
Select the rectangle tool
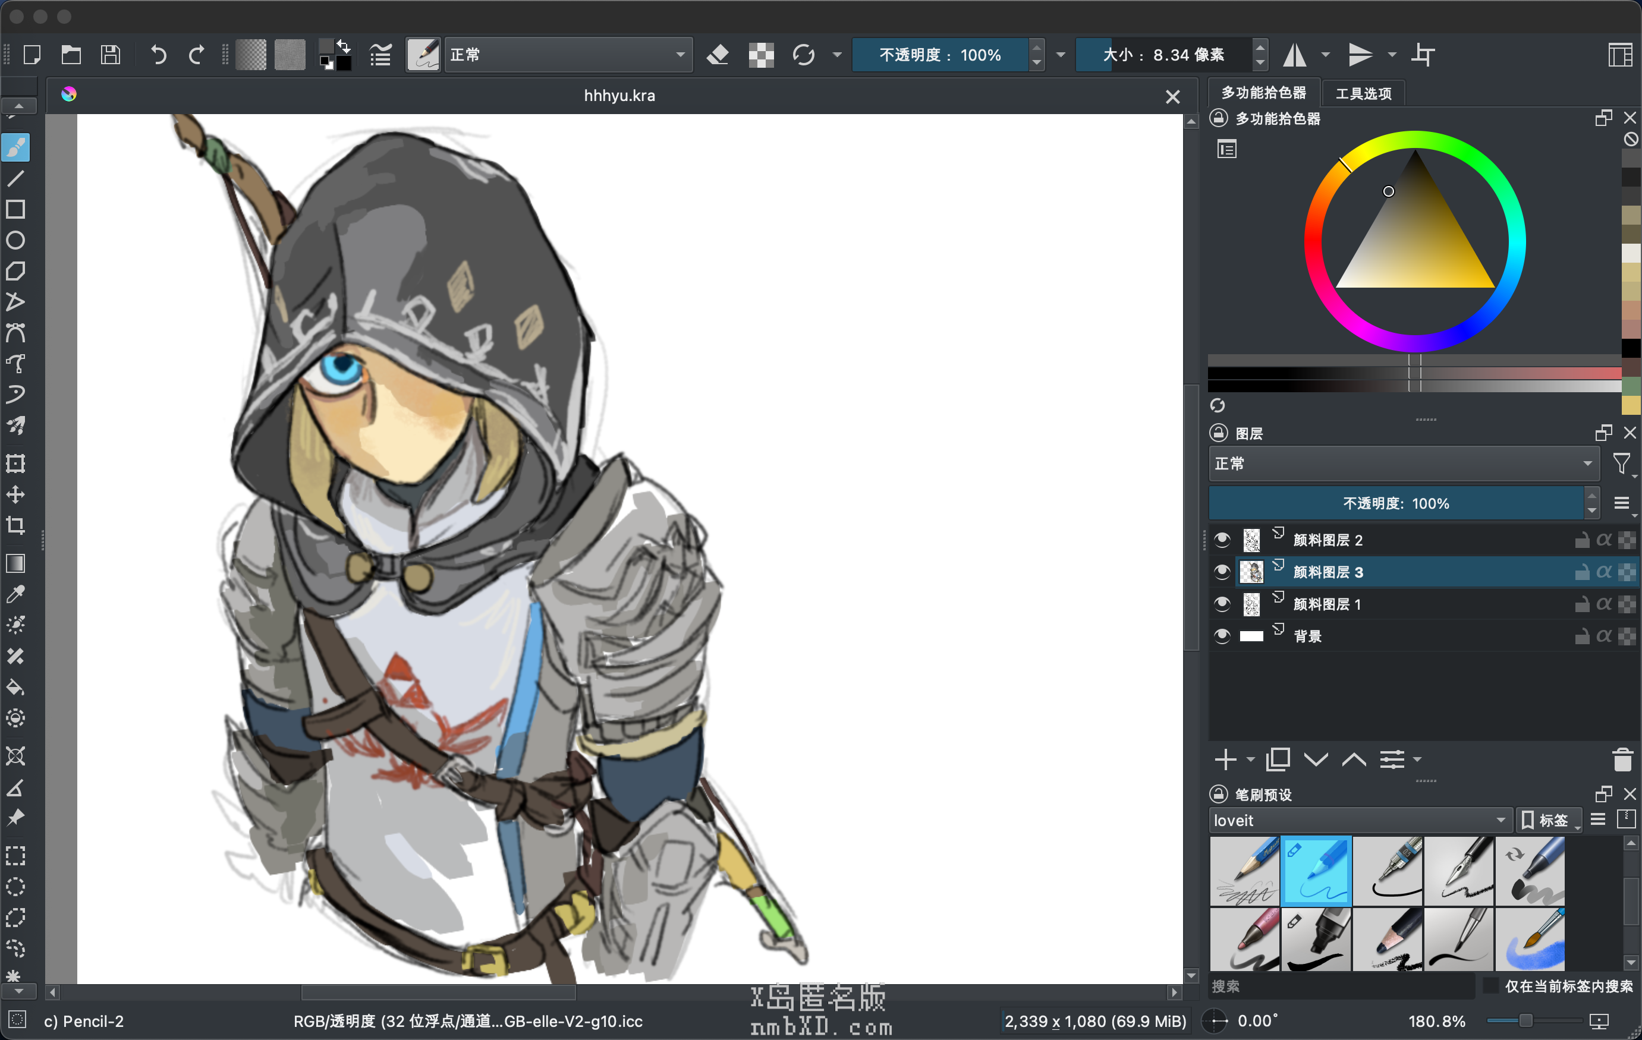pos(15,209)
